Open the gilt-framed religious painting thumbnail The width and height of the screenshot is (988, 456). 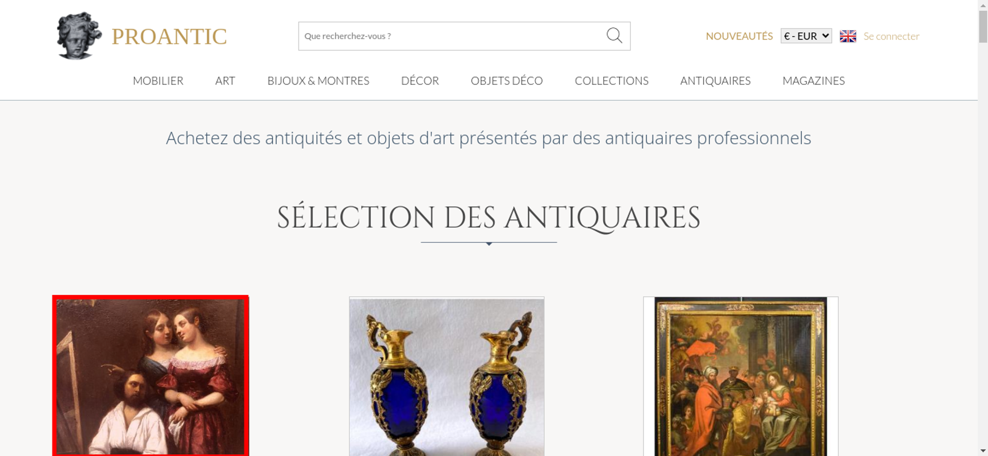coord(741,376)
